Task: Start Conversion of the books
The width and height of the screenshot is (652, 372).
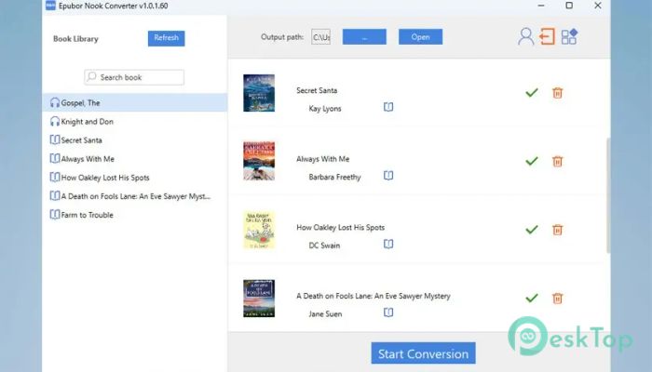Action: pyautogui.click(x=423, y=353)
